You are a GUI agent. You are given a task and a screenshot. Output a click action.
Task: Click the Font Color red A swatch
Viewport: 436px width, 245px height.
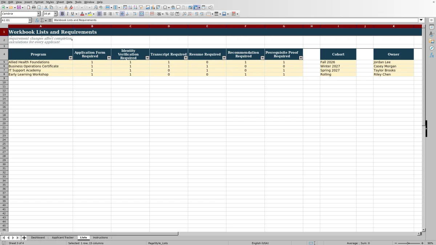pyautogui.click(x=82, y=14)
